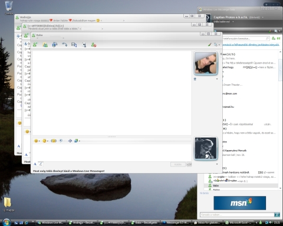The width and height of the screenshot is (283, 226).
Task: Open the emoticons picker dropdown
Action: (37, 141)
